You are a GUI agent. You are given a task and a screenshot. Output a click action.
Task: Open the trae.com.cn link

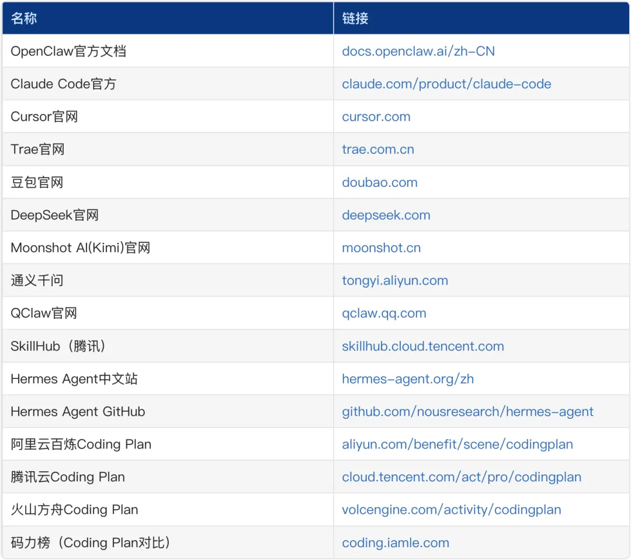click(x=378, y=149)
